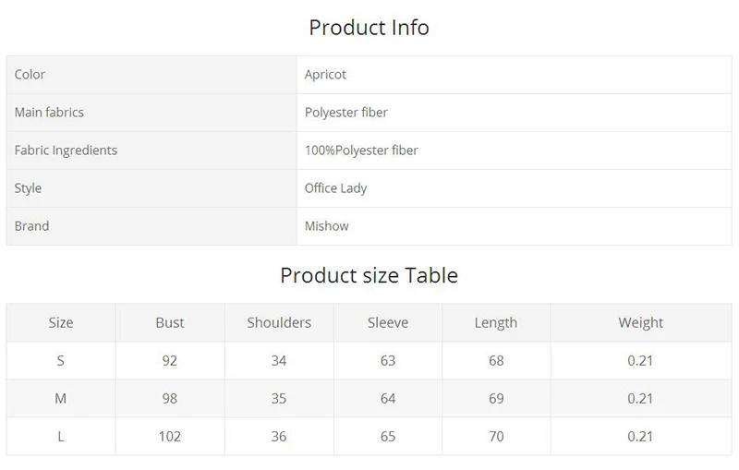This screenshot has width=739, height=470.
Task: Click the Polyester fiber main fabrics value
Action: coord(345,112)
